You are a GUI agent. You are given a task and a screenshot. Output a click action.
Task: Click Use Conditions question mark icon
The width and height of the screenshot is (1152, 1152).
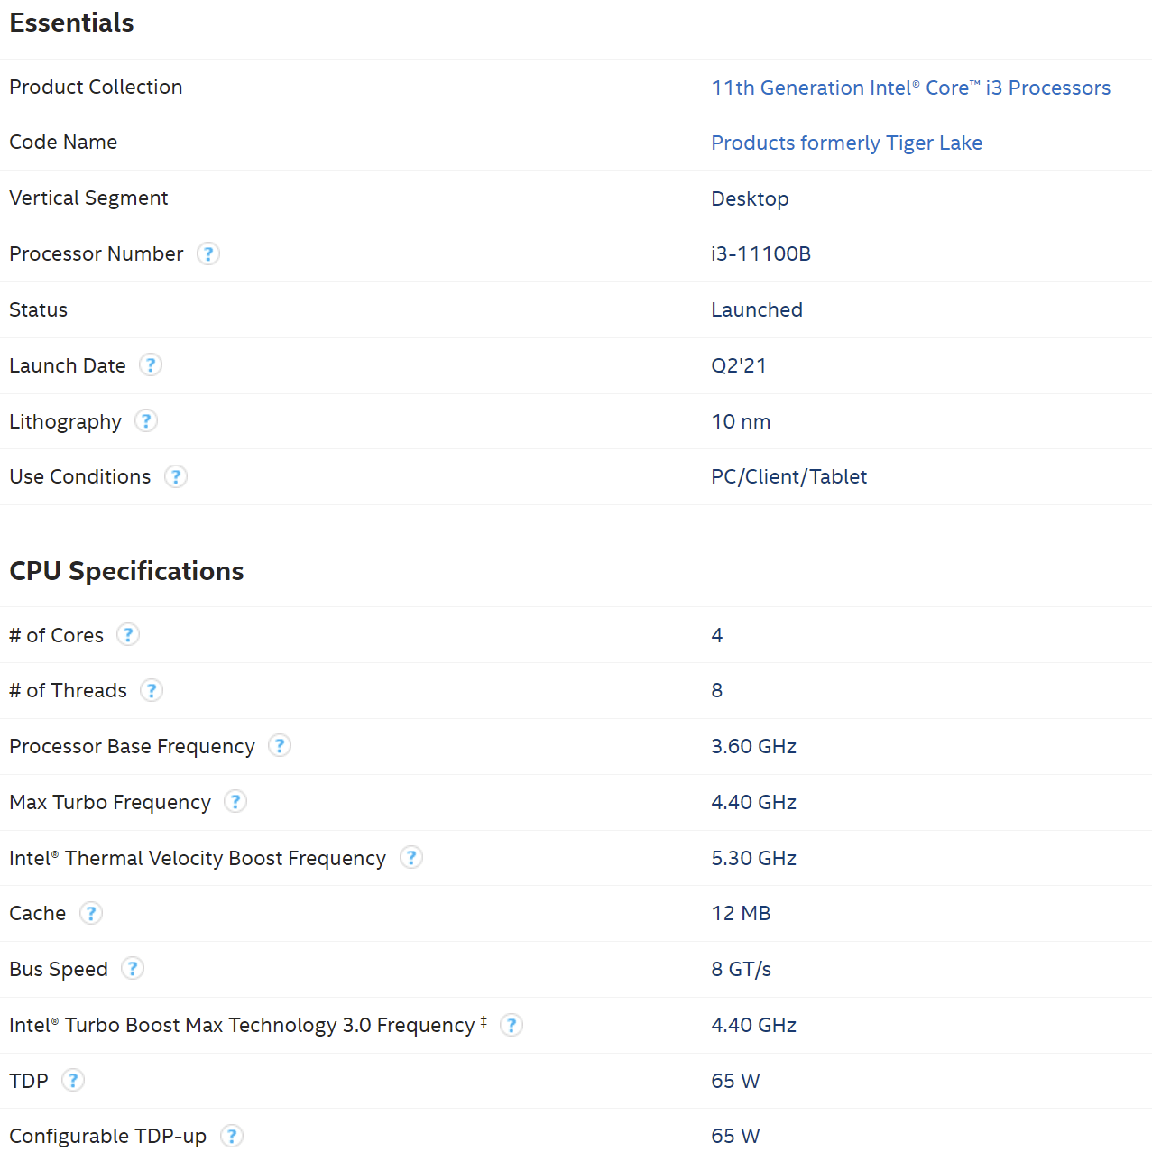tap(176, 477)
